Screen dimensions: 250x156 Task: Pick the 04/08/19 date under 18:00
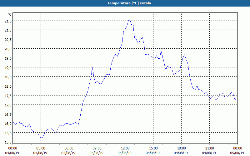click(x=181, y=153)
